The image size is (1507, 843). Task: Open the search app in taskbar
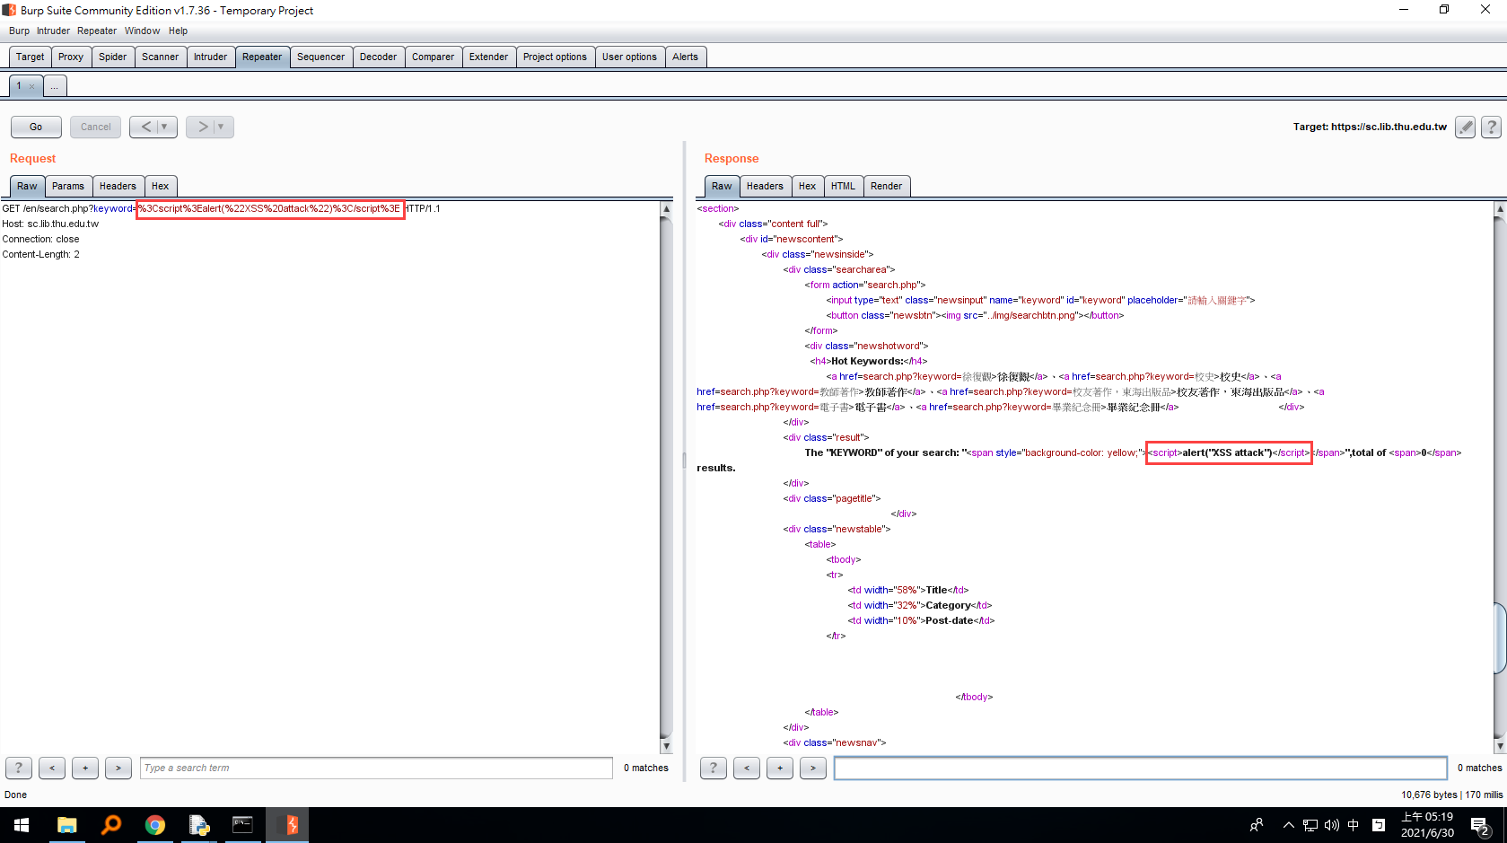click(x=111, y=825)
